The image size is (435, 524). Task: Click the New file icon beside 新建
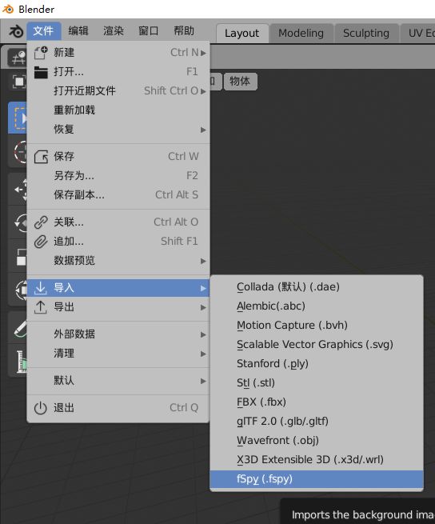pos(41,53)
